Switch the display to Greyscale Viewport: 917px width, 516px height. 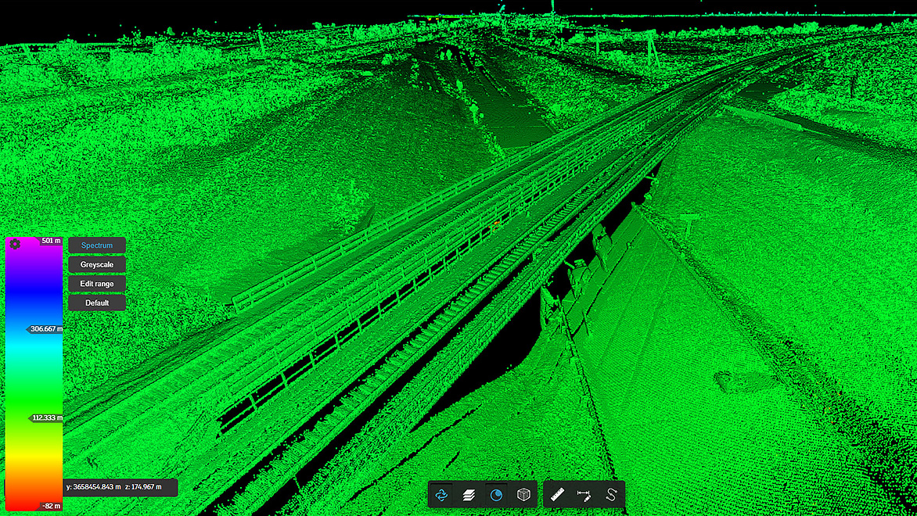coord(96,263)
